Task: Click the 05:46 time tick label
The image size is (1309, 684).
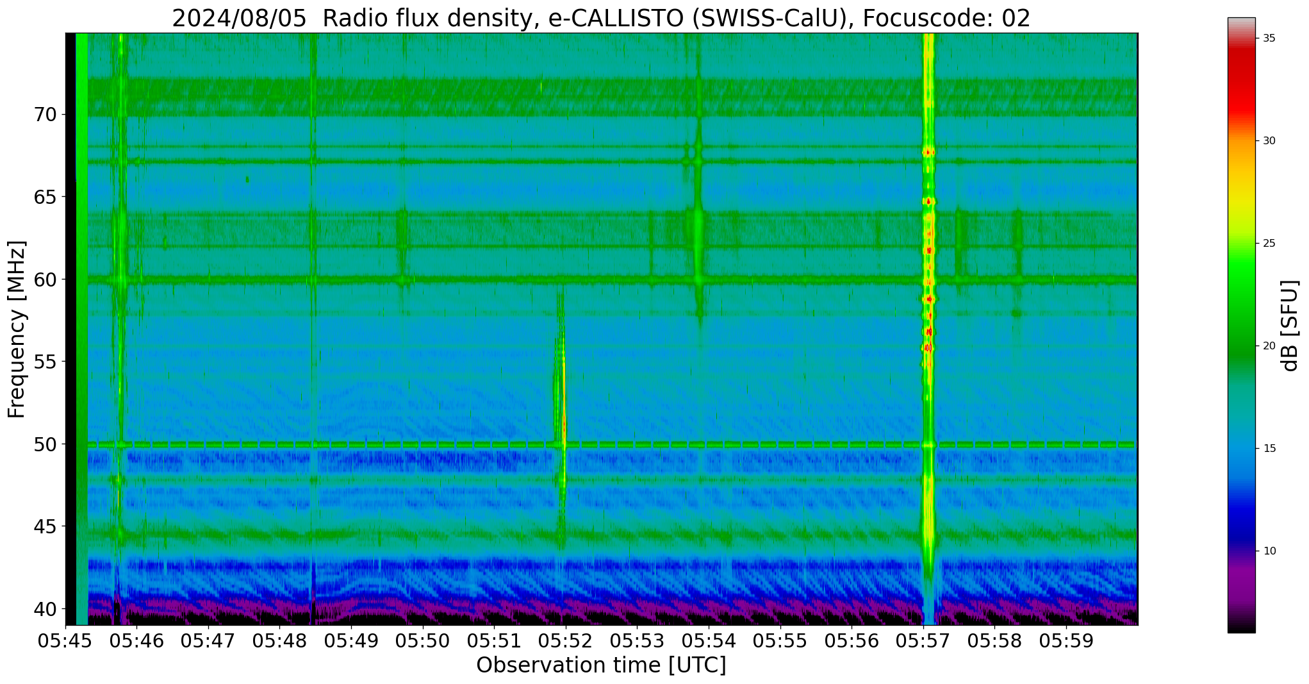Action: tap(137, 640)
